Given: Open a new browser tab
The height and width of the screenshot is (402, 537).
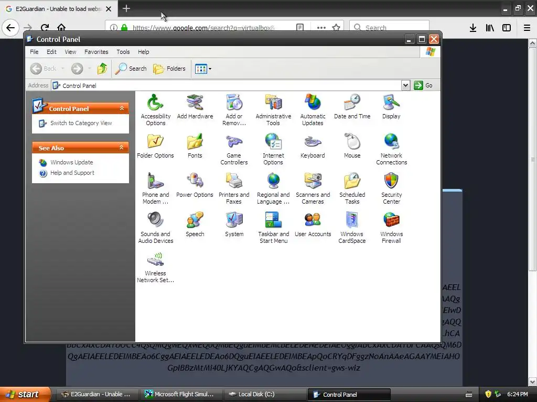Looking at the screenshot, I should tap(126, 8).
